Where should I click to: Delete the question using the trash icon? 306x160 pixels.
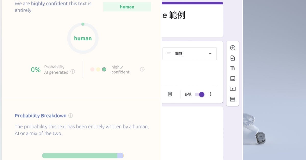coord(170,94)
